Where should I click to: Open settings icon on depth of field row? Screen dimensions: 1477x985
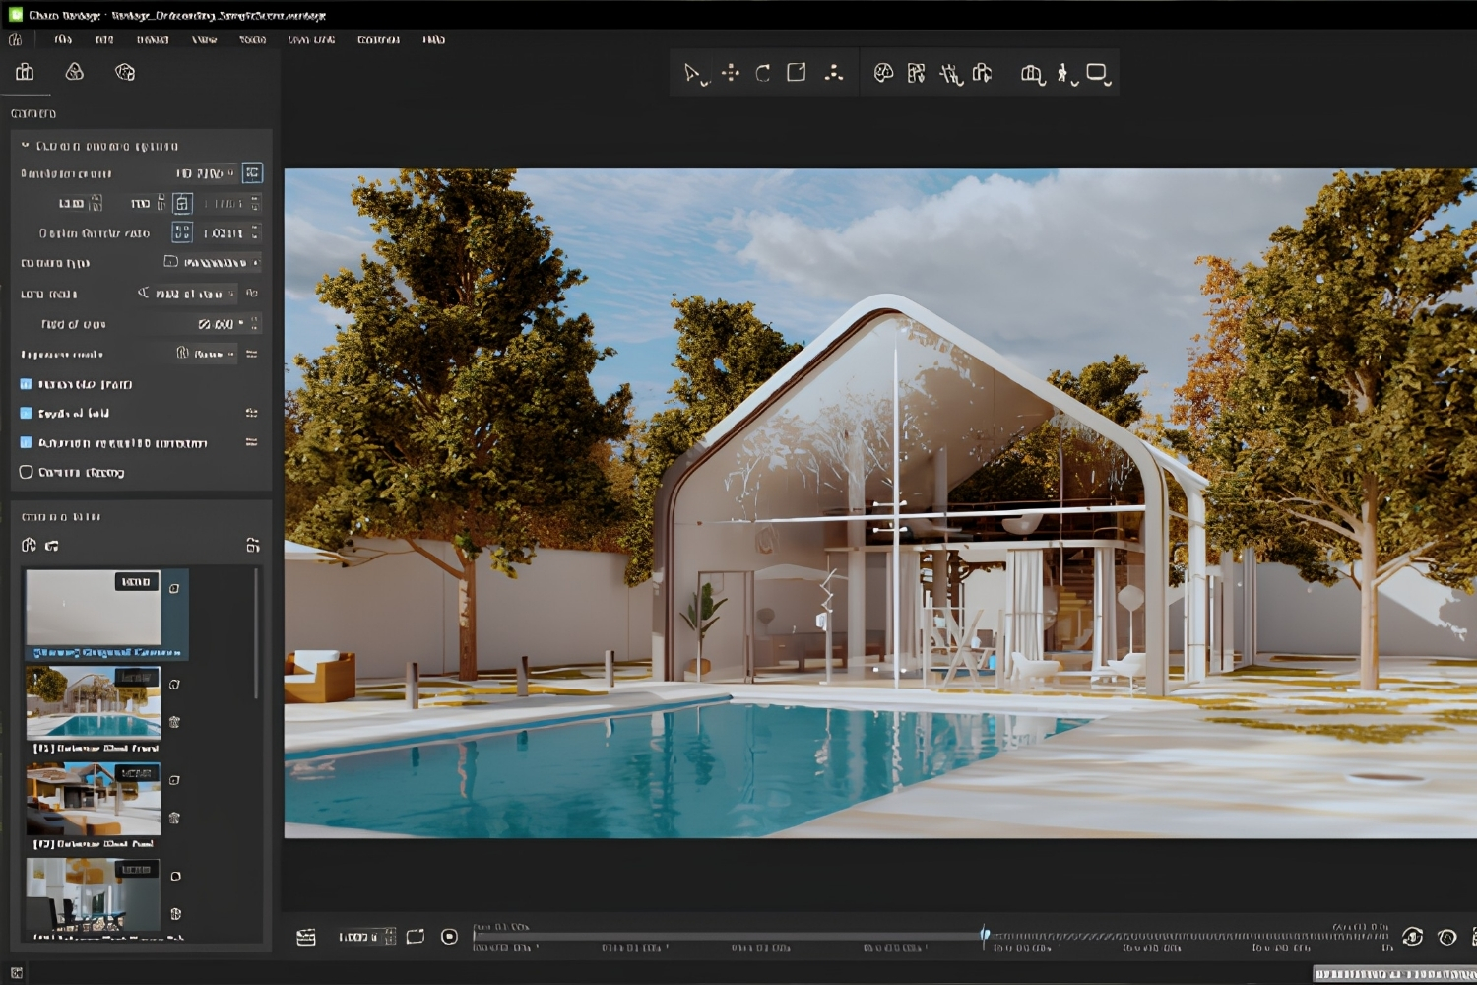tap(252, 414)
